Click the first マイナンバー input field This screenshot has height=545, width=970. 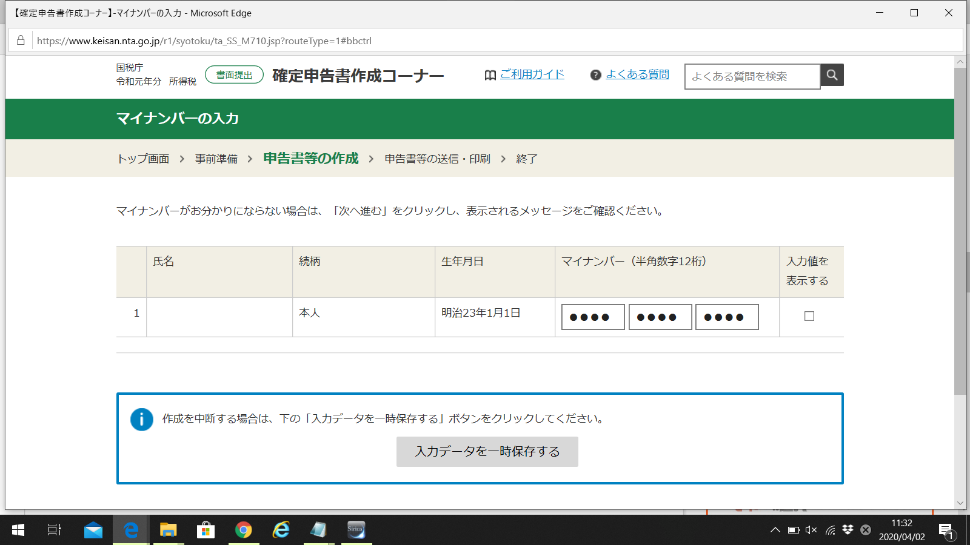[592, 316]
